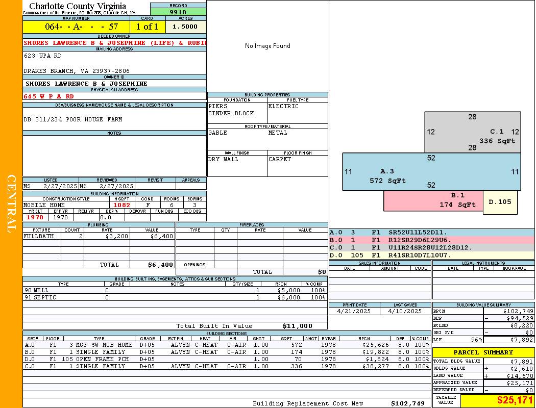Click roof material METAL

coord(278,133)
